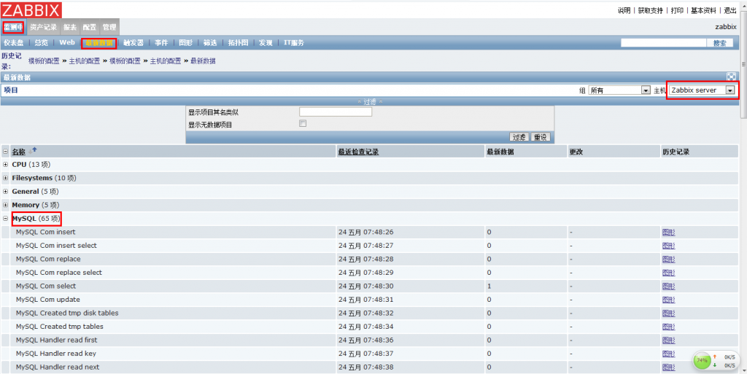The height and width of the screenshot is (374, 747).
Task: Toggle the 显示无数据项目 checkbox
Action: (x=303, y=124)
